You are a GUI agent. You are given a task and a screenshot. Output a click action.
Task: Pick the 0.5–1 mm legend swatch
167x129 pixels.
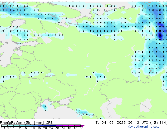coord(11,126)
